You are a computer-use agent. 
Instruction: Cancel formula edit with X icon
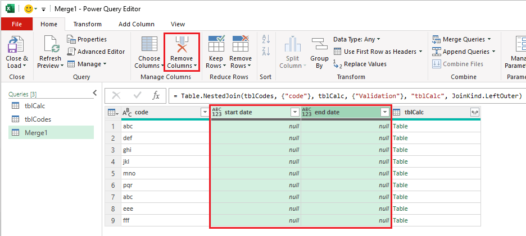click(116, 96)
